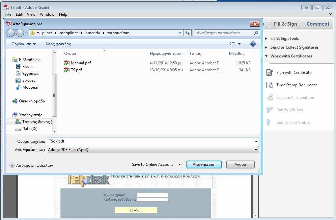Sort by the Τύπος column header
Screen dimensions: 336x220
tap(195, 54)
